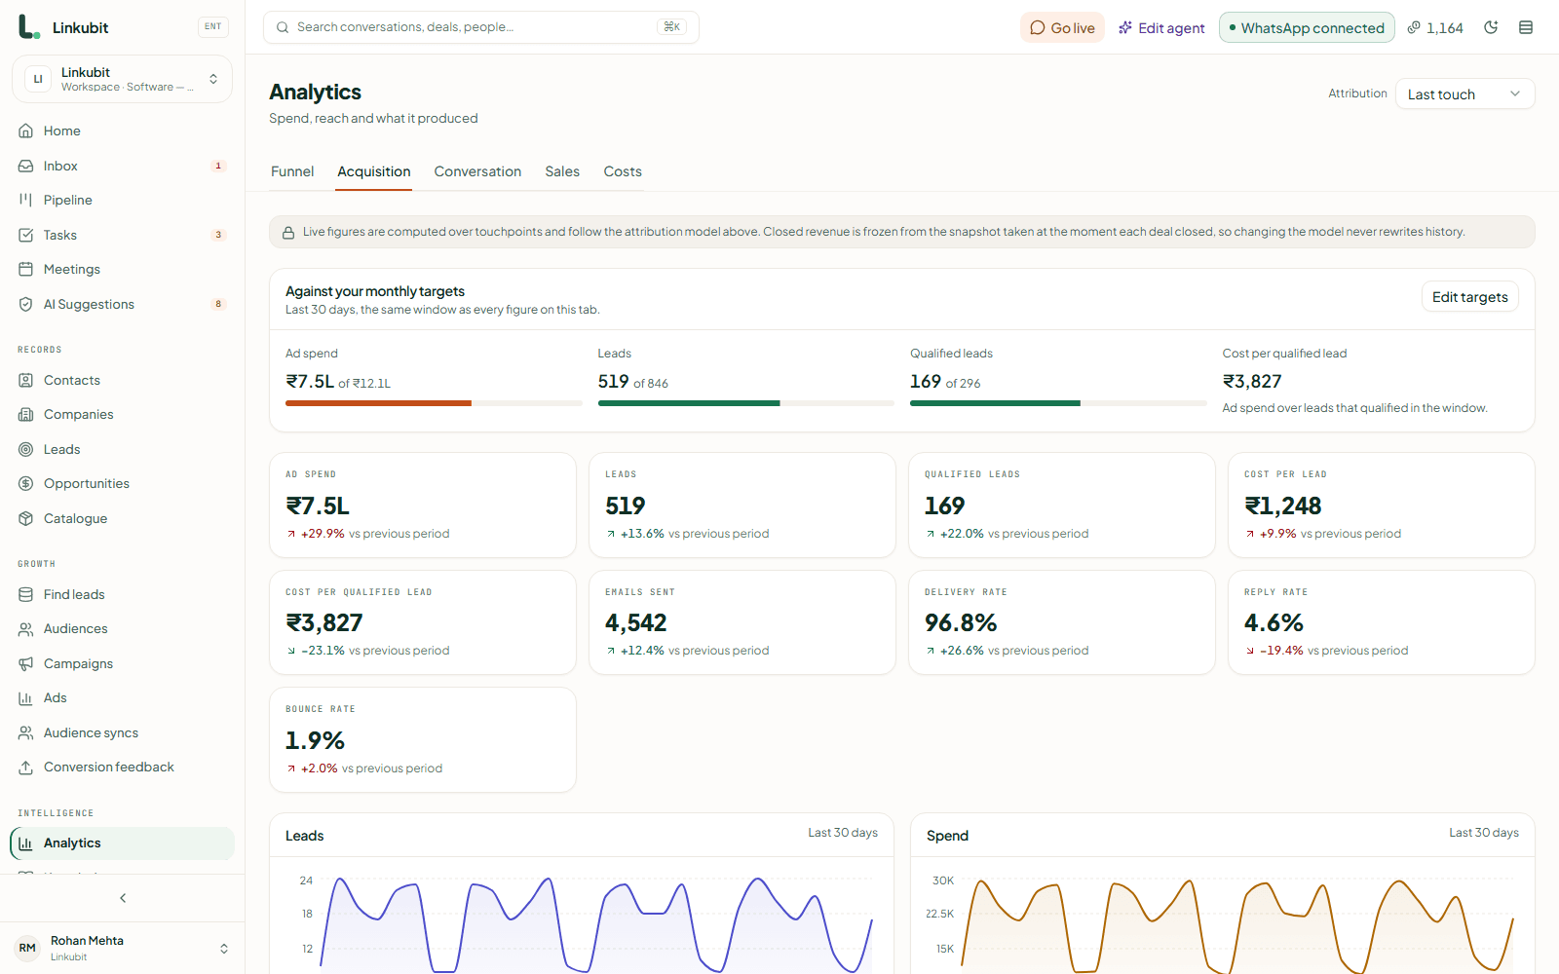Open Companies records
Image resolution: width=1559 pixels, height=974 pixels.
(x=122, y=414)
